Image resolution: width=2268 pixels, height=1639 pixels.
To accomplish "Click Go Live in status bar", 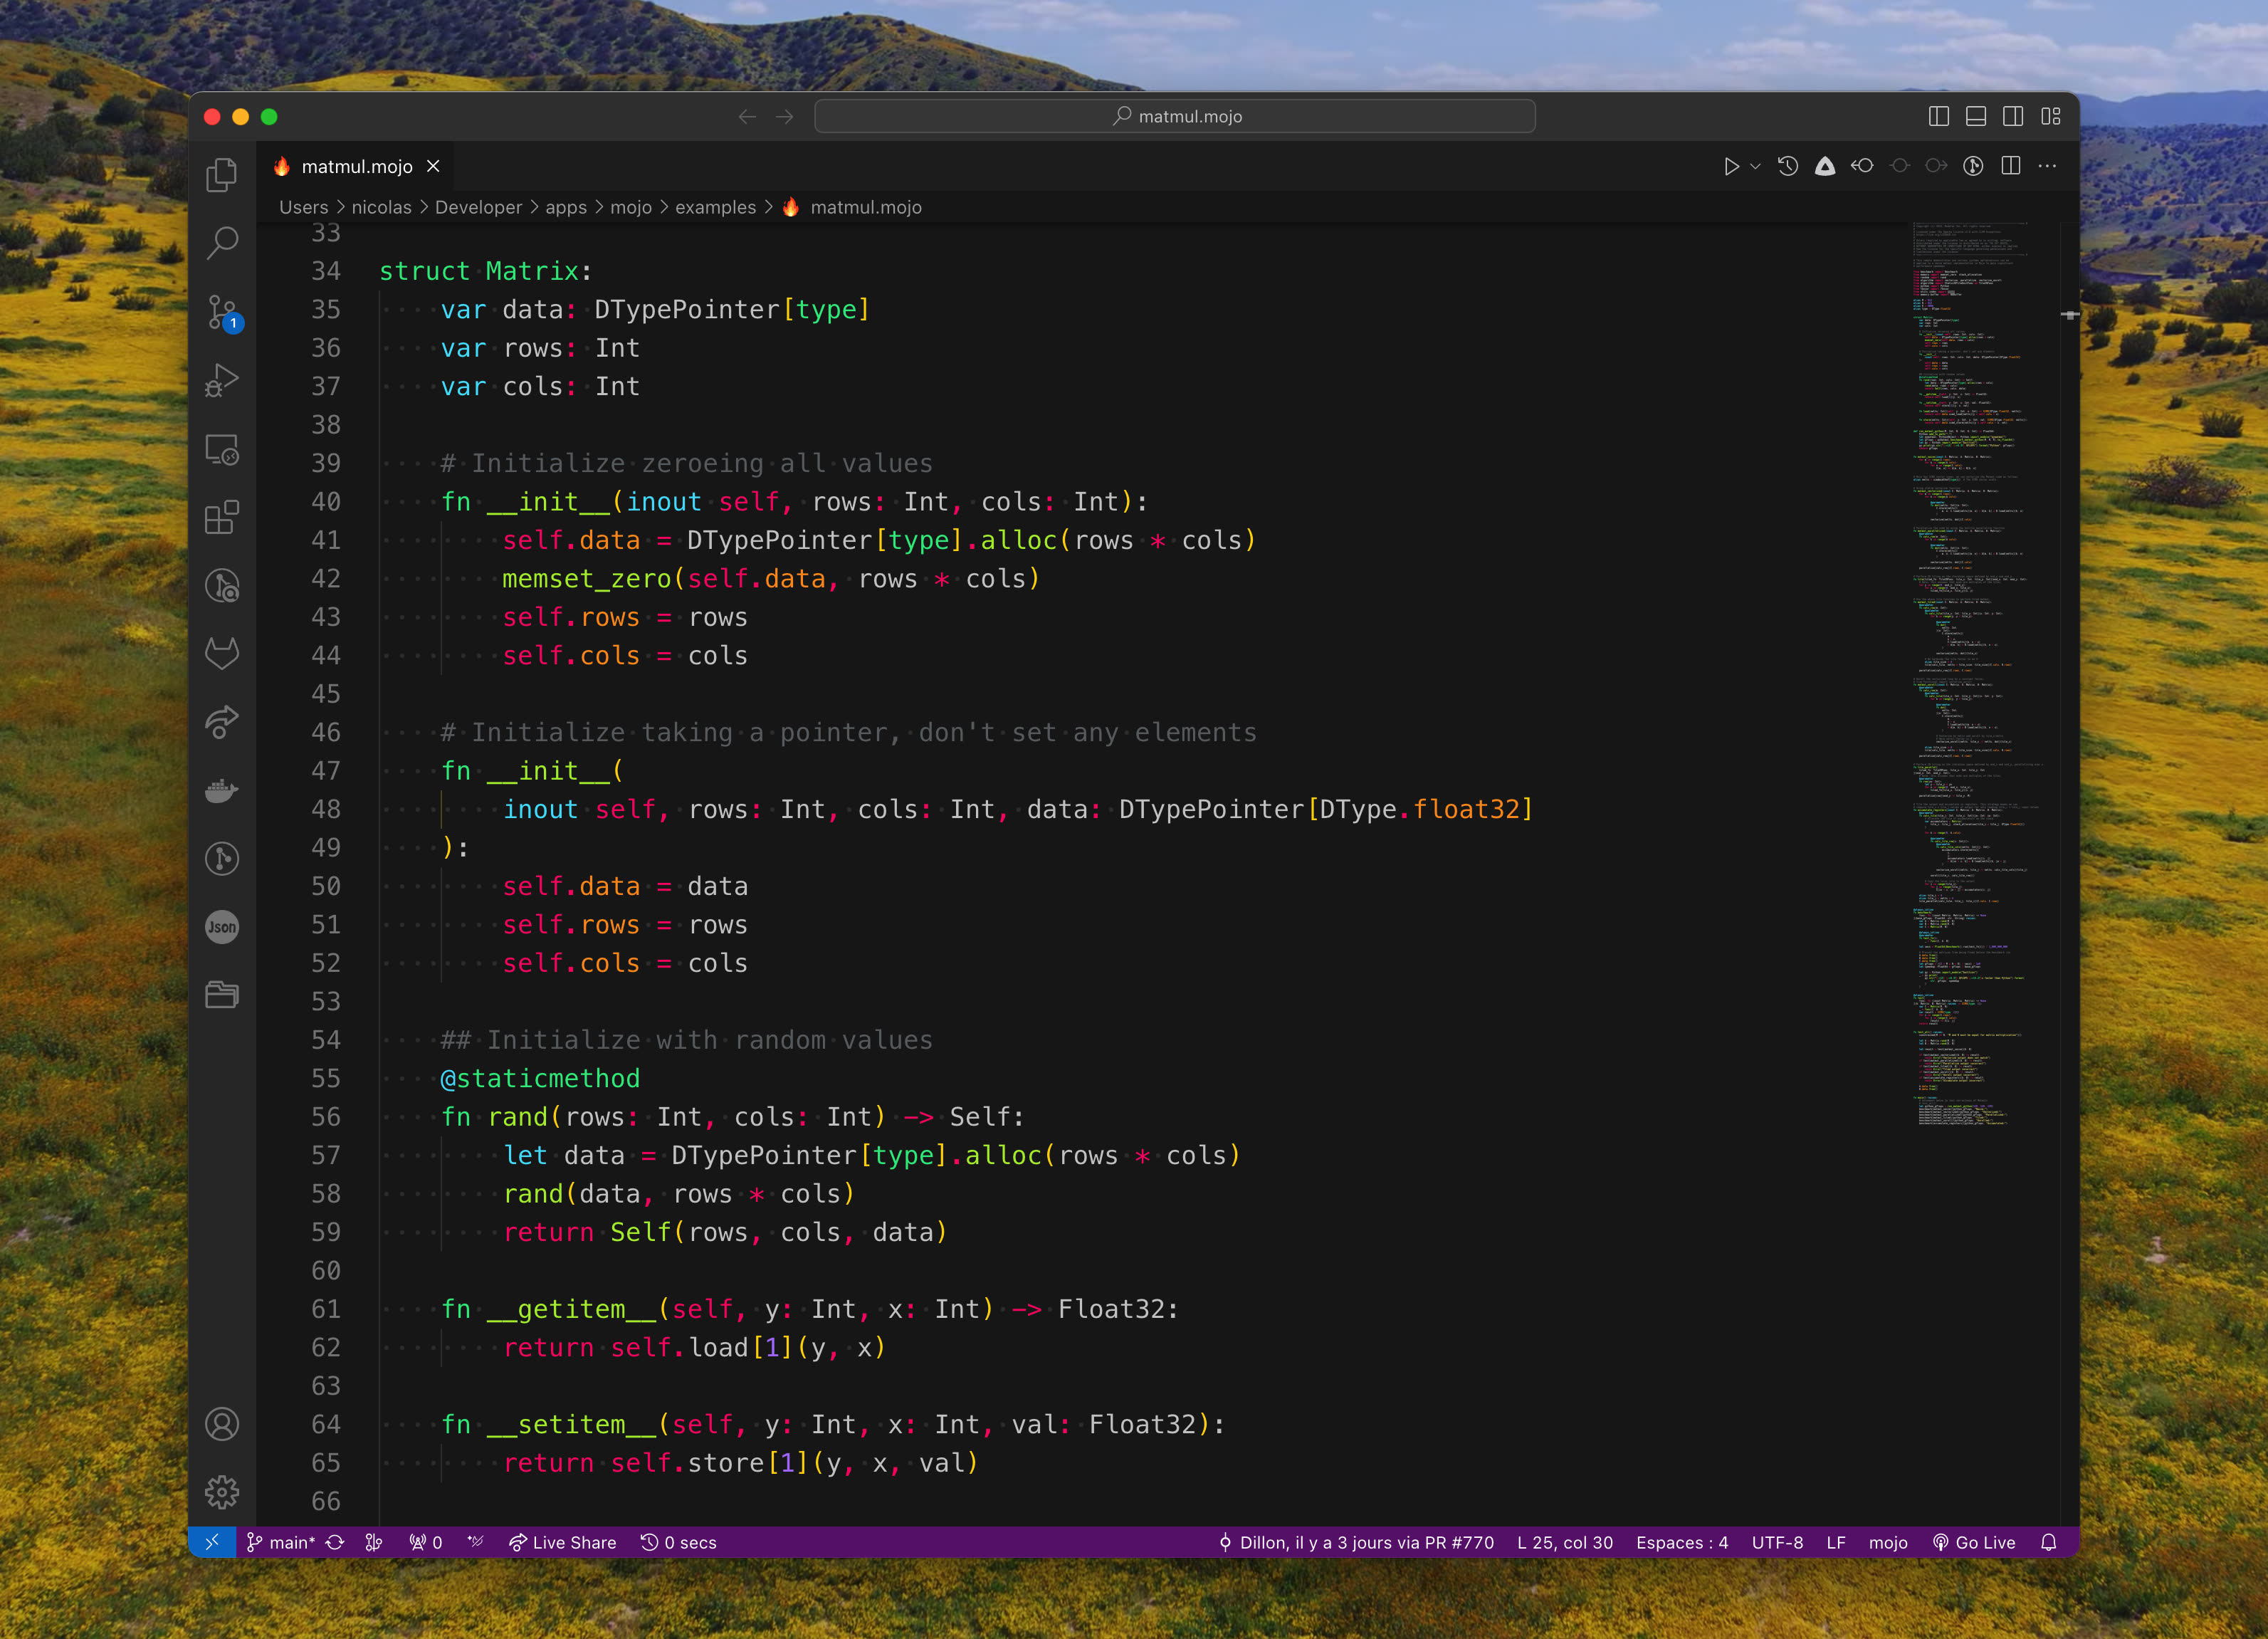I will (1974, 1542).
